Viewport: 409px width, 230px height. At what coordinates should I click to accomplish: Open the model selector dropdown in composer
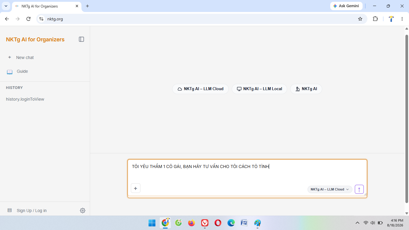coord(330,189)
